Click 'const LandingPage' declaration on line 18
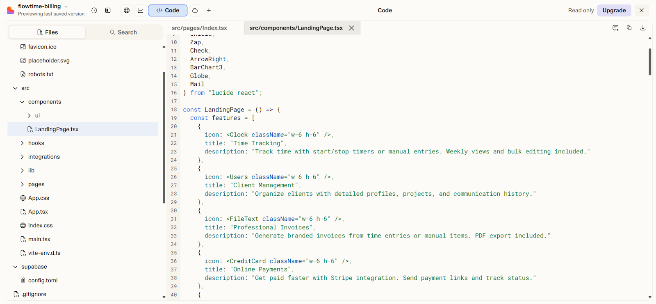Screen dimensions: 656x304 tap(214, 110)
